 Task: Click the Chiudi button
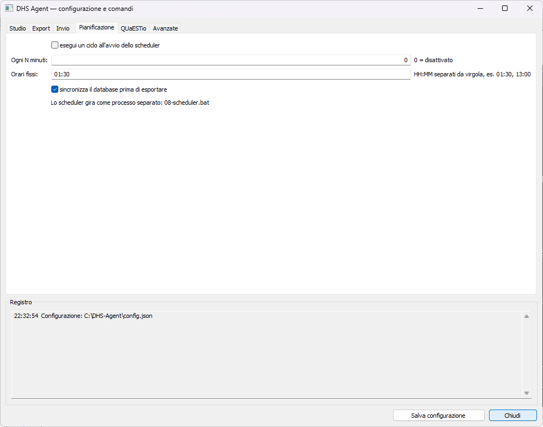coord(512,415)
